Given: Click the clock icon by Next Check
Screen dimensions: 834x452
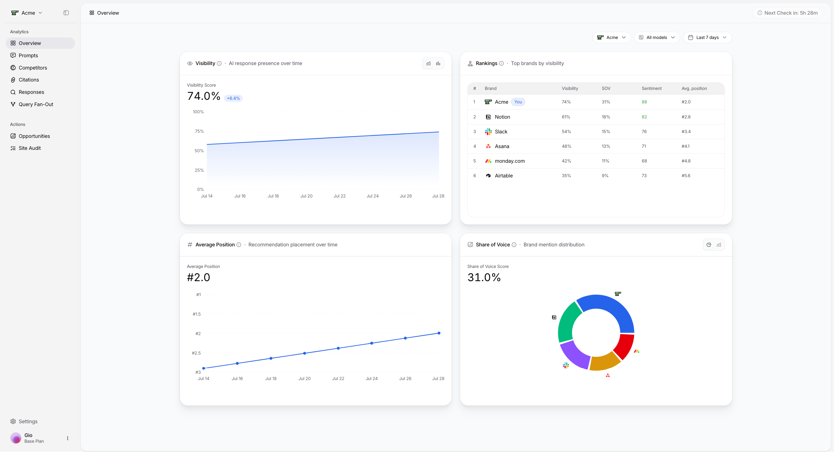Looking at the screenshot, I should coord(760,13).
